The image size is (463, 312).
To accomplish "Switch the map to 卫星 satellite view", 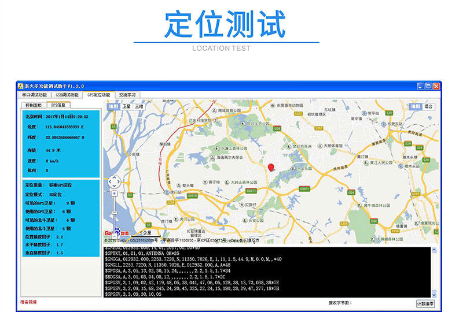I will point(126,106).
